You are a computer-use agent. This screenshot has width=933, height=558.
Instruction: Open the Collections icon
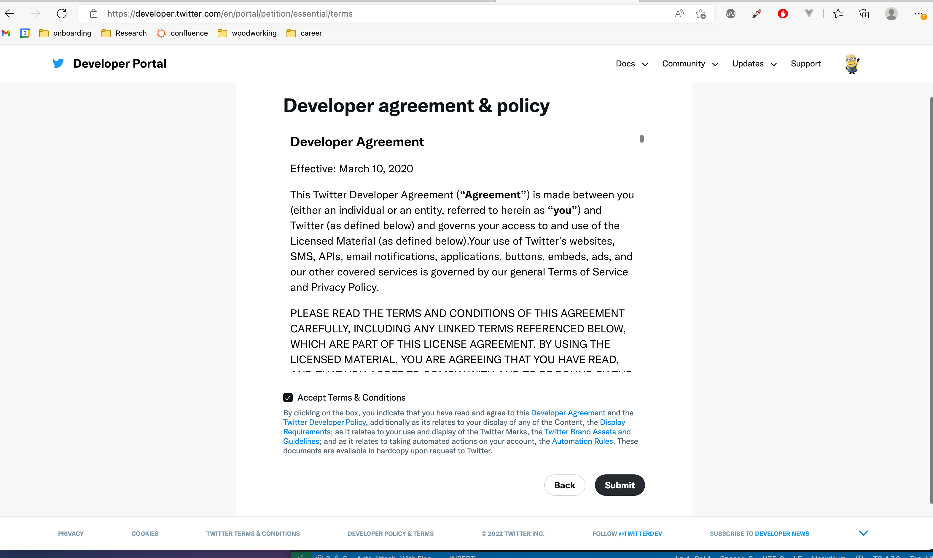pos(864,14)
